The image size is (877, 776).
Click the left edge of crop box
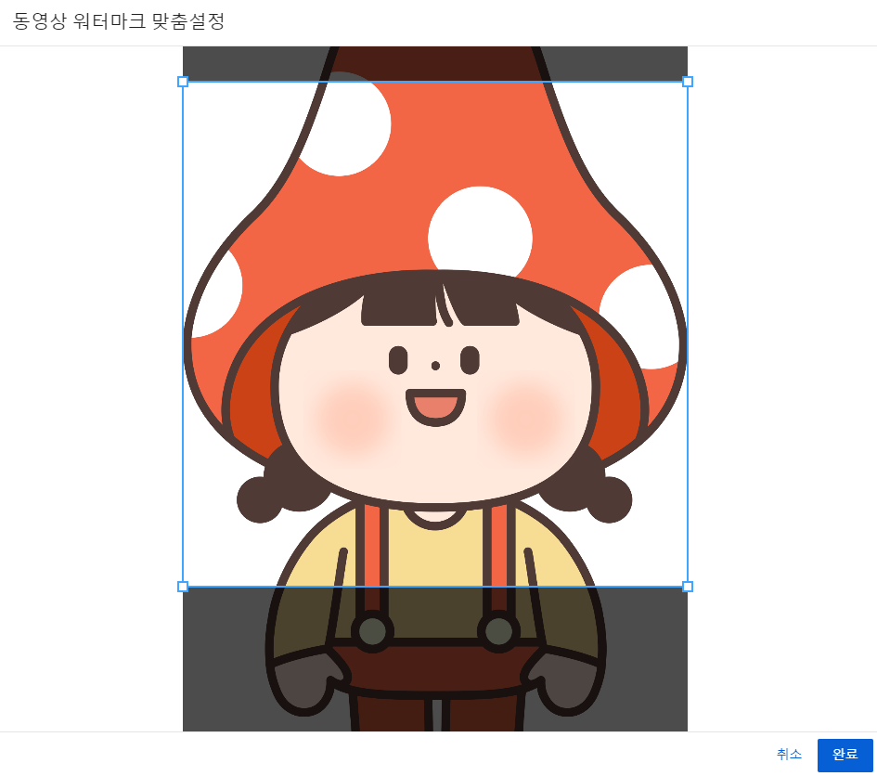coord(183,334)
